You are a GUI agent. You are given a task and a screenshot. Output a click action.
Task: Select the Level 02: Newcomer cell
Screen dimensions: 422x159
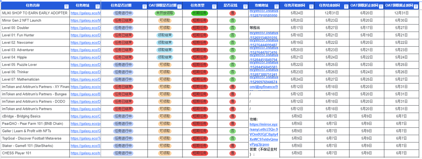click(x=35, y=42)
